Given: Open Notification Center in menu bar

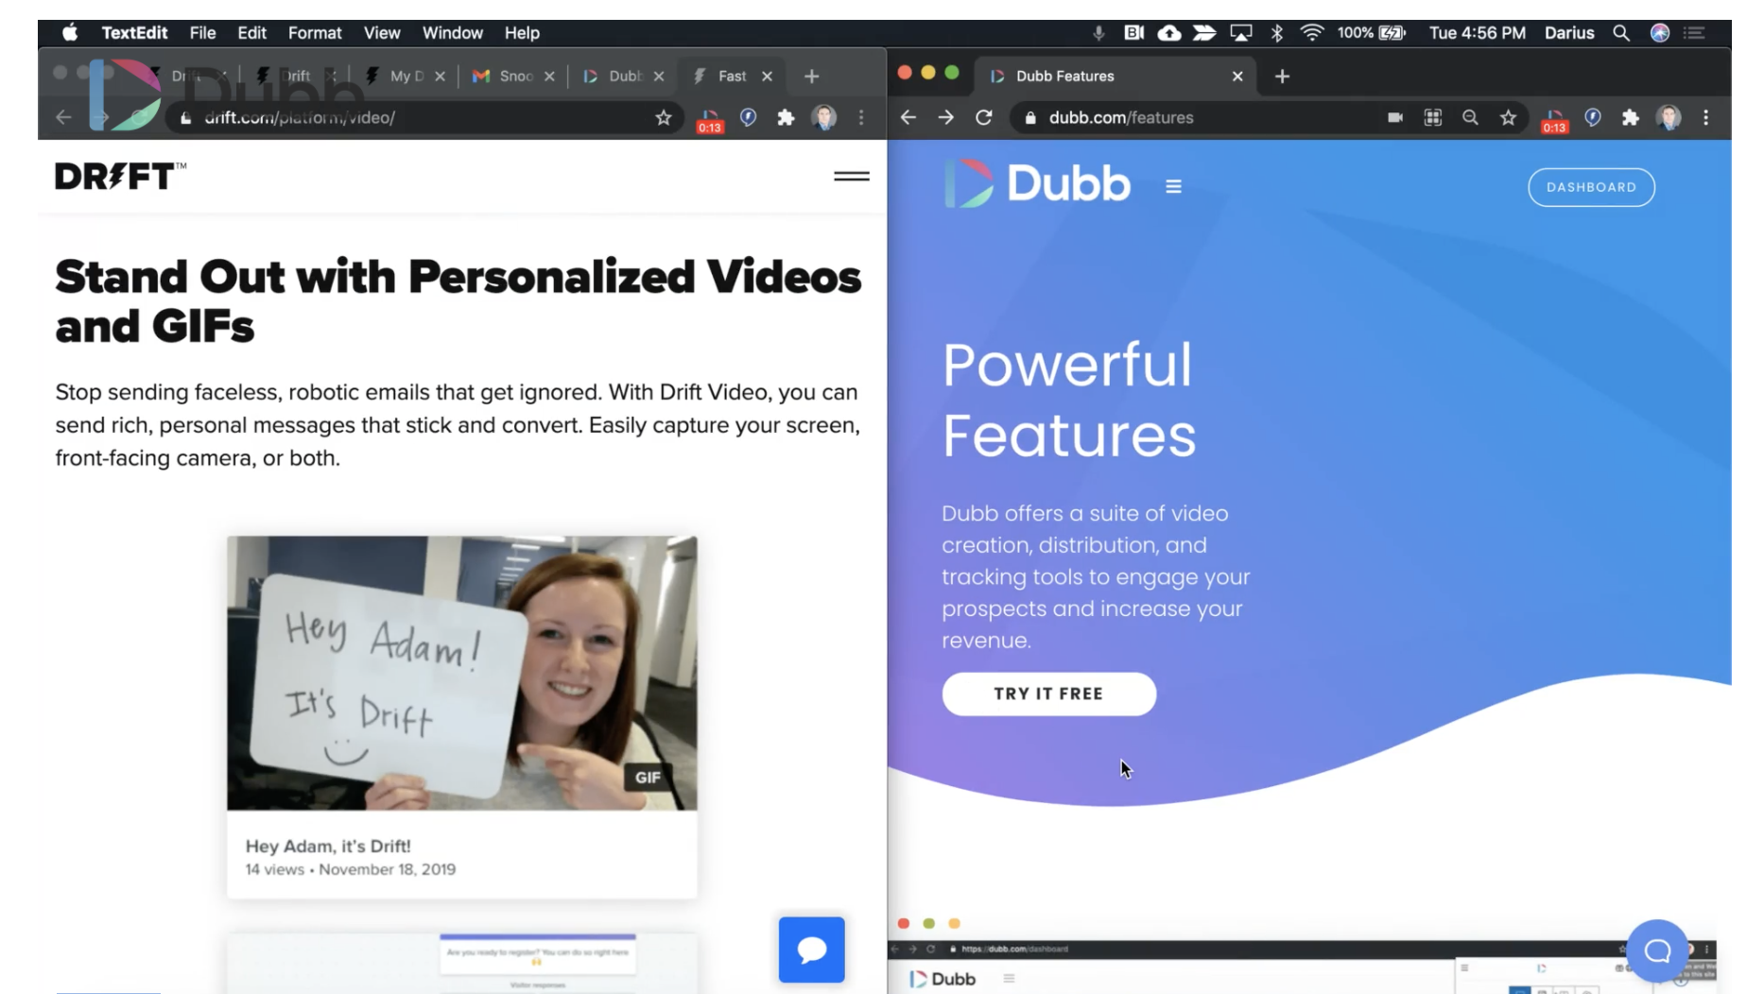Looking at the screenshot, I should [x=1694, y=33].
